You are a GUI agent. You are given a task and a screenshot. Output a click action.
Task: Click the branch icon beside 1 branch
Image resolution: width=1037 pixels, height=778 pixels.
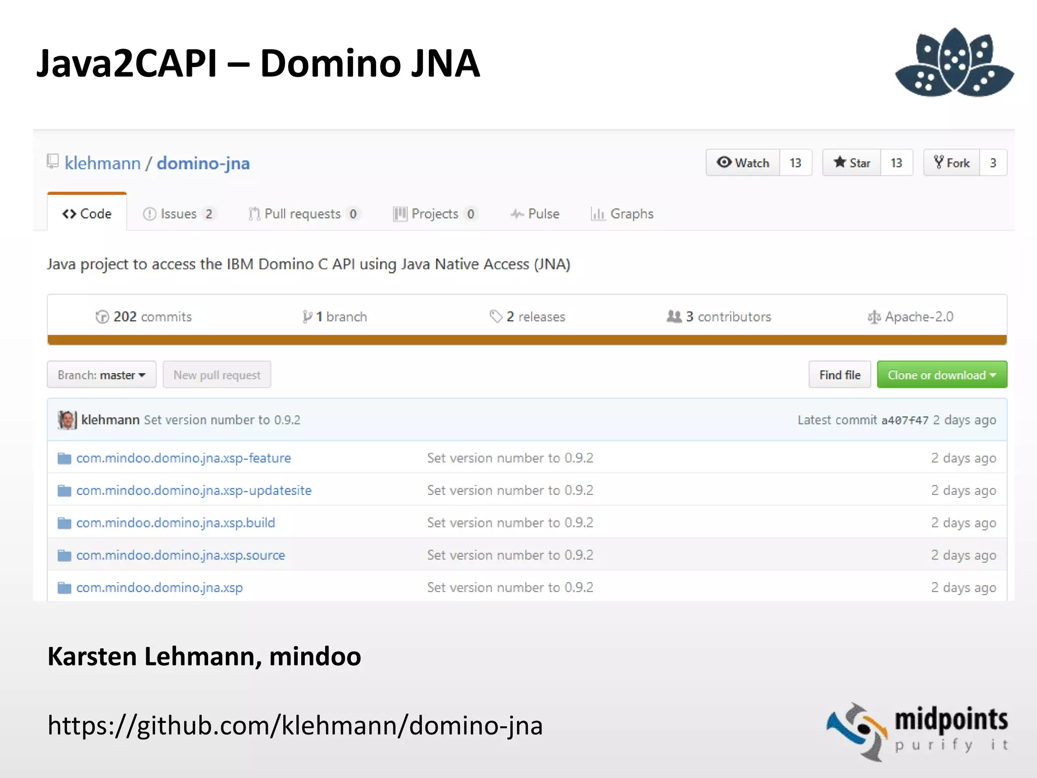[x=307, y=317]
